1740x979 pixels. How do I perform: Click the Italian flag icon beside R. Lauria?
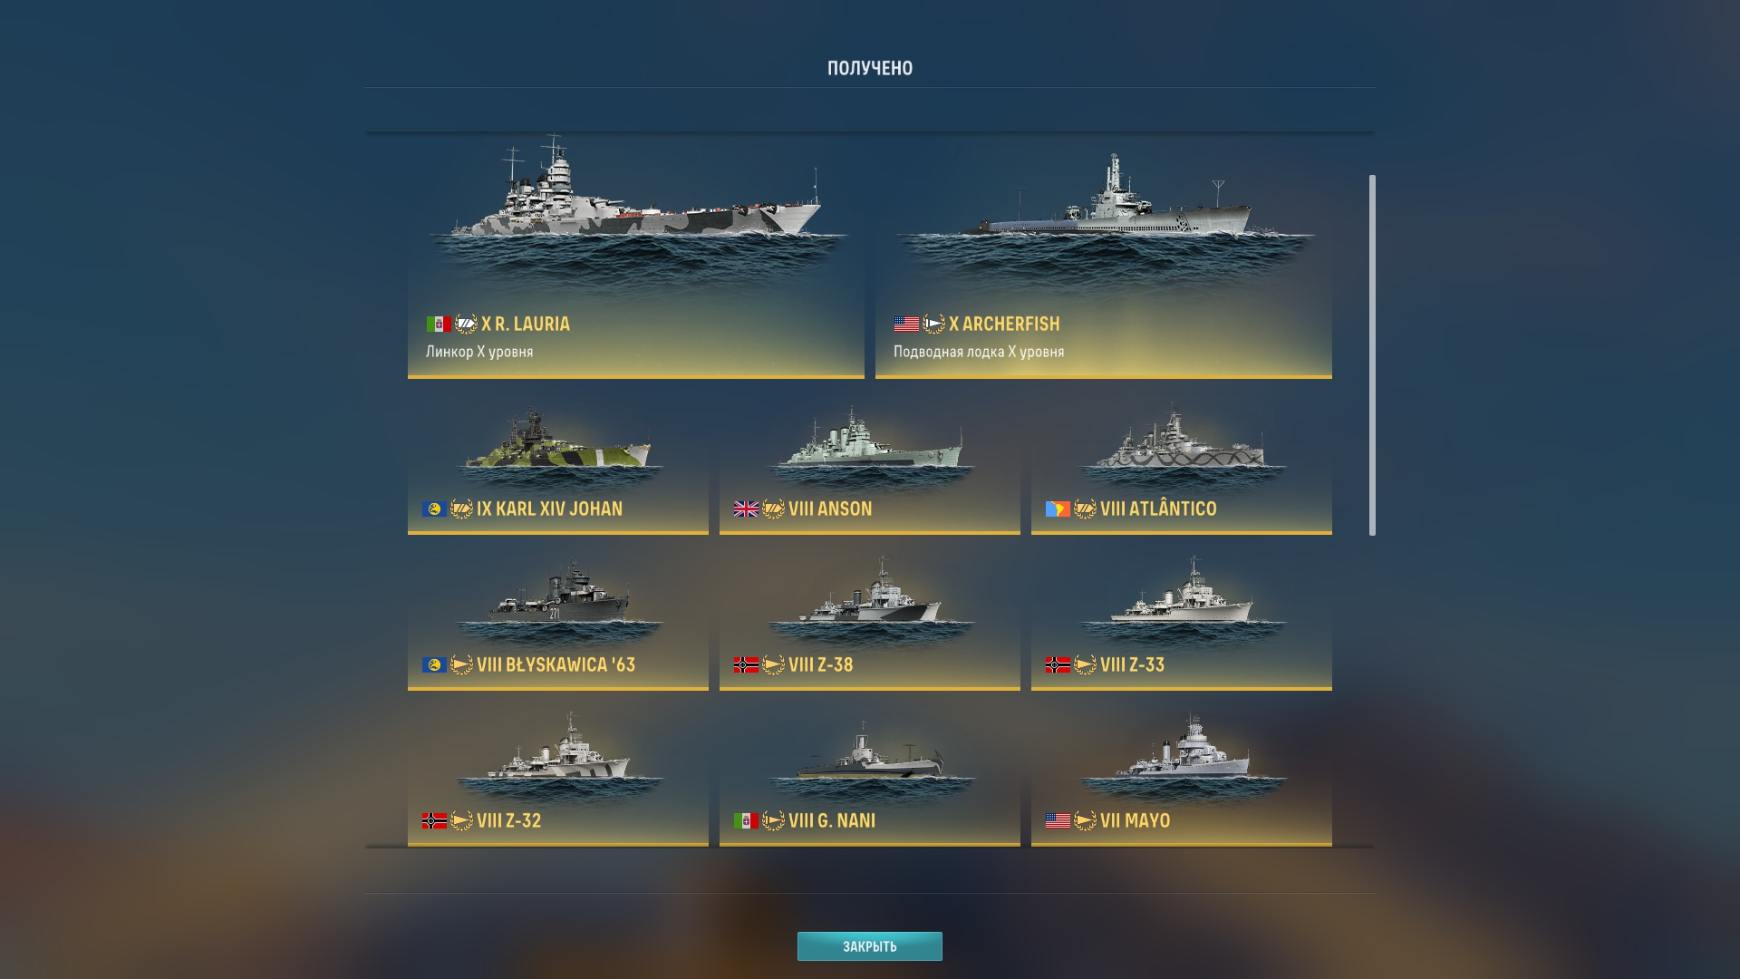[439, 325]
